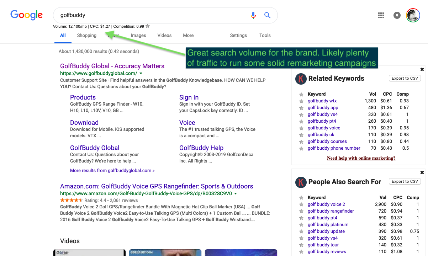Open Google notifications bell
The height and width of the screenshot is (256, 428).
(397, 15)
